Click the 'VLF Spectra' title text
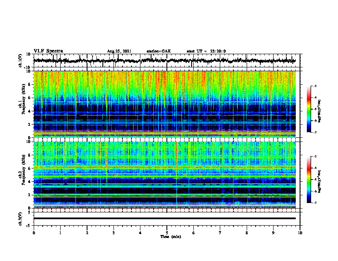Screen dimensions: 338x261 pos(48,51)
